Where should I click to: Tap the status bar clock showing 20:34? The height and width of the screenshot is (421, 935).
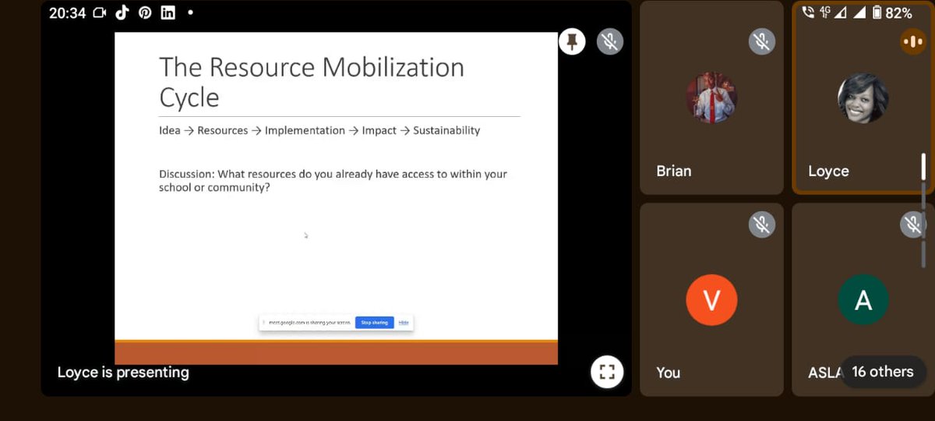pos(67,12)
